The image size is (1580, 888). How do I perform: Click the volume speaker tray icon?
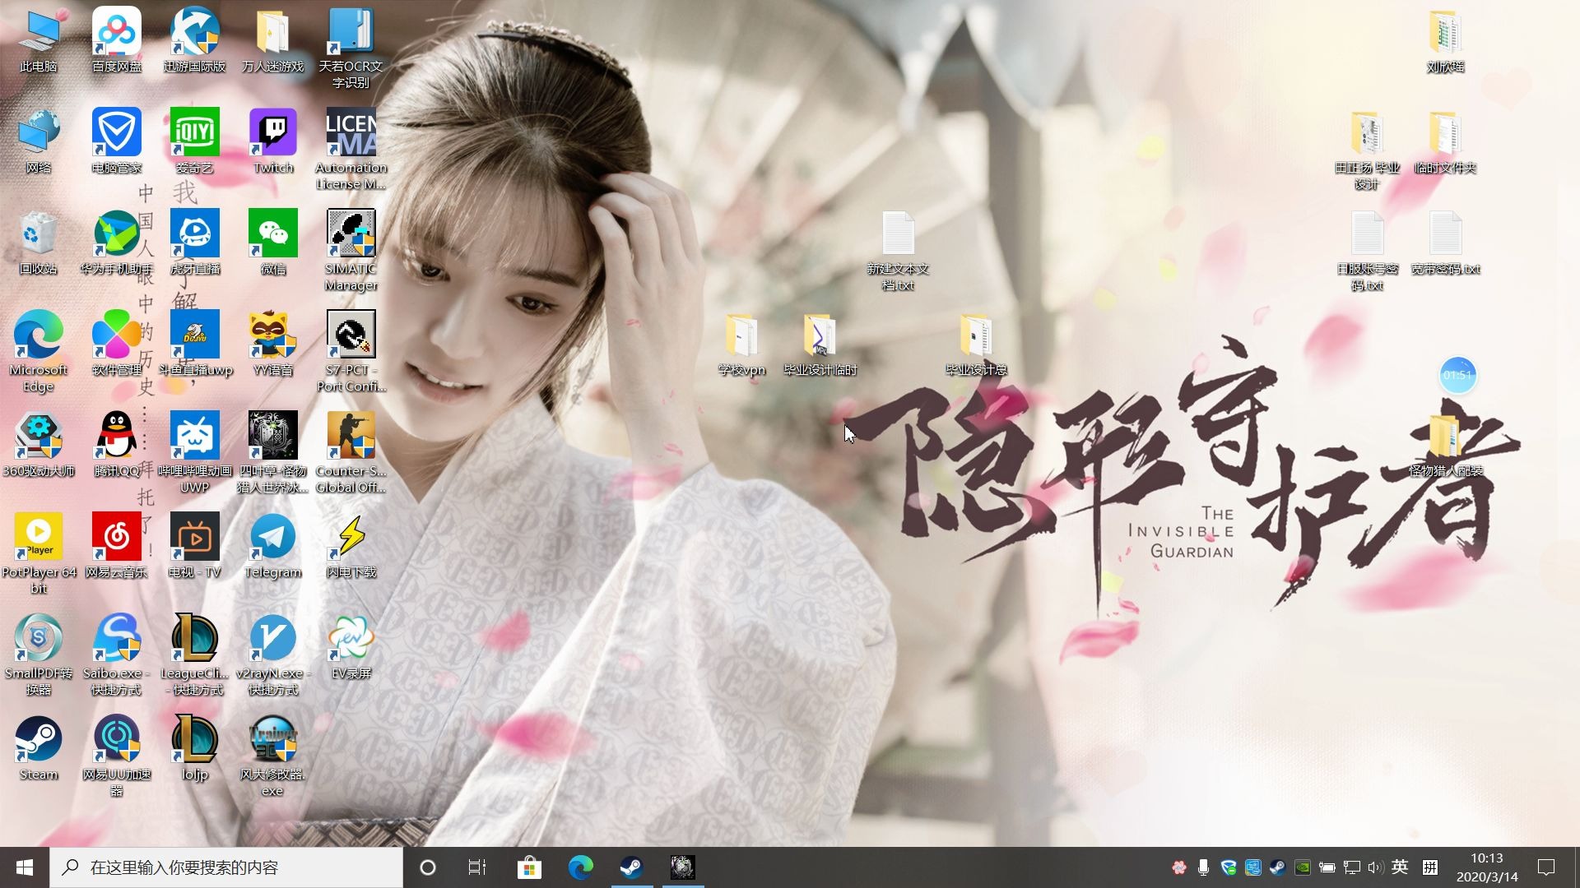click(x=1375, y=867)
